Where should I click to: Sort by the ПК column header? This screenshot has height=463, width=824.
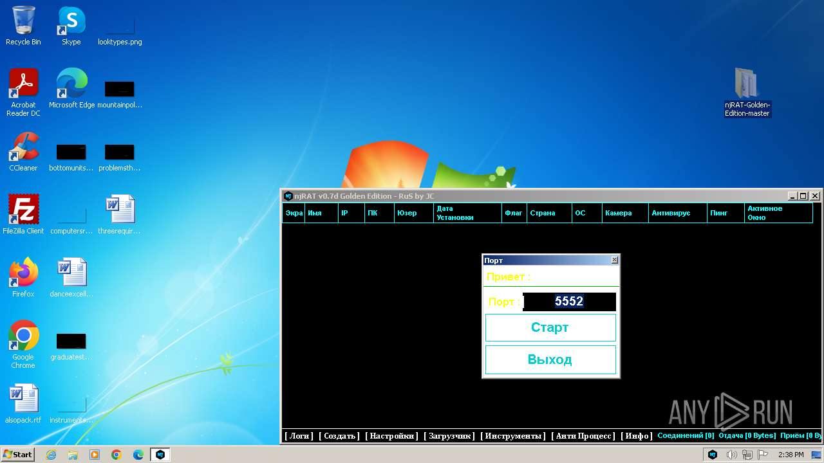[379, 213]
